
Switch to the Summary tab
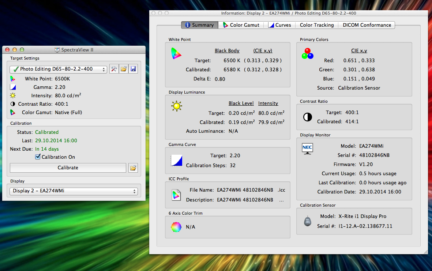point(199,25)
